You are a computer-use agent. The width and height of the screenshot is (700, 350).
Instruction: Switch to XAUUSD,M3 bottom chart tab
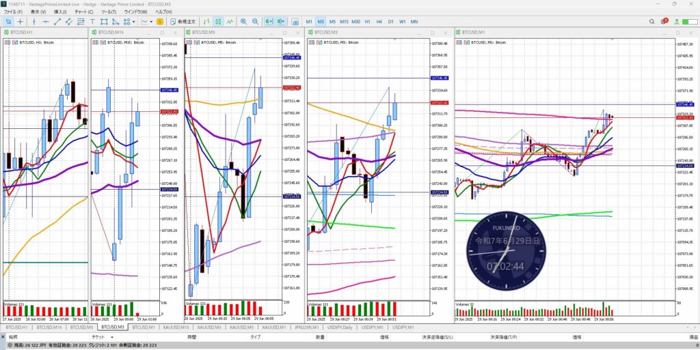pos(208,327)
